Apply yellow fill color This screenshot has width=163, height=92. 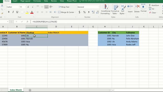click(27, 12)
